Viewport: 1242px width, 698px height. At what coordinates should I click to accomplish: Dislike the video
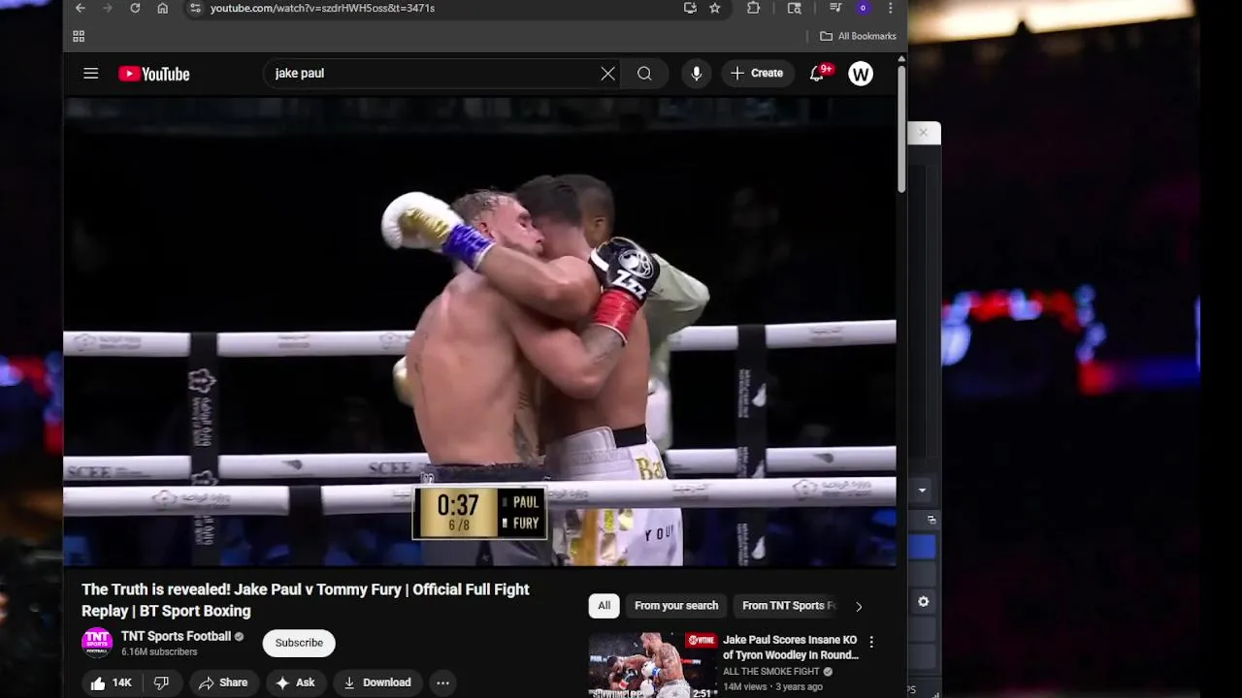(161, 682)
